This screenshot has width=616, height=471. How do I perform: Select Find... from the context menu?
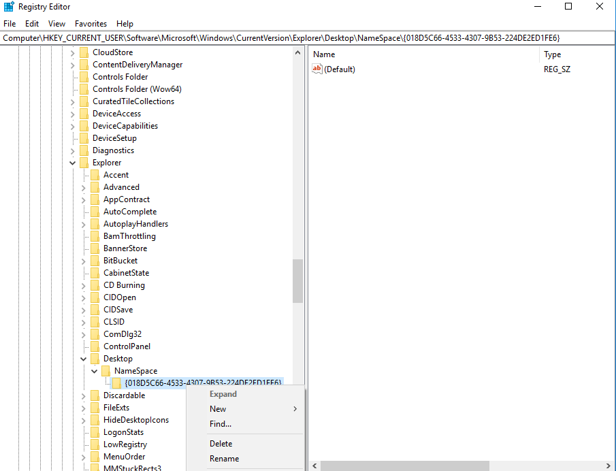click(x=220, y=423)
